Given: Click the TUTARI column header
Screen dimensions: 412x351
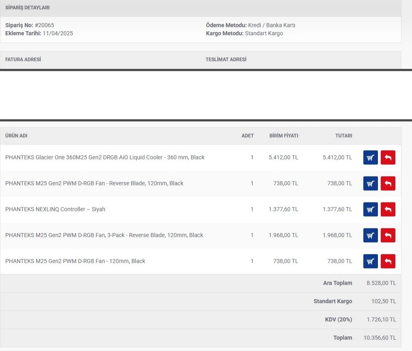Looking at the screenshot, I should pos(344,136).
